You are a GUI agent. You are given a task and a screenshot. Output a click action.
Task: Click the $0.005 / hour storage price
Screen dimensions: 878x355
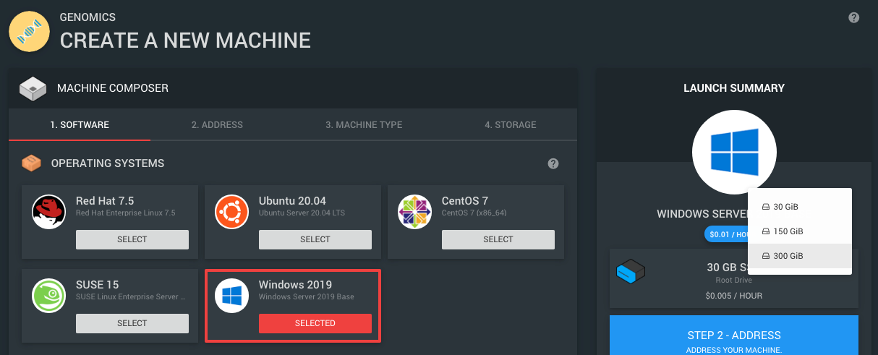(734, 296)
